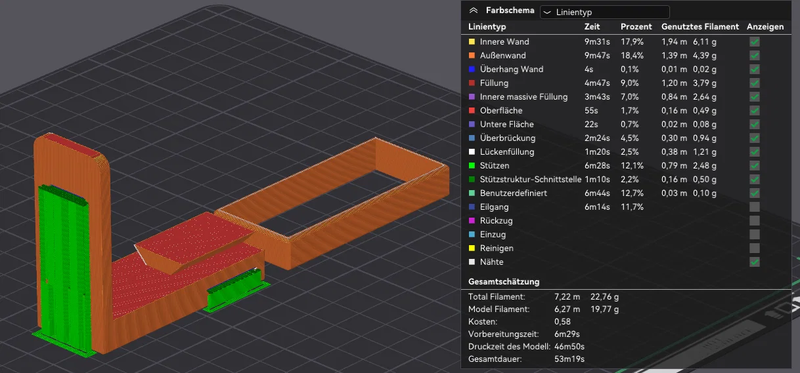Click the Linientyp column header
800x373 pixels.
point(487,27)
